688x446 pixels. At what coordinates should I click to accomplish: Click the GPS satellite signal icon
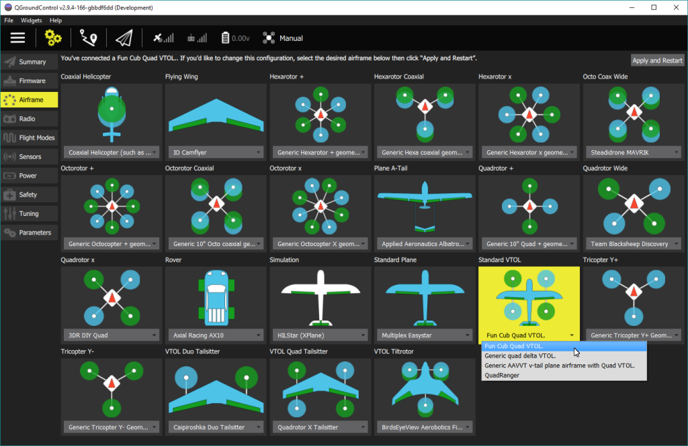(x=163, y=38)
